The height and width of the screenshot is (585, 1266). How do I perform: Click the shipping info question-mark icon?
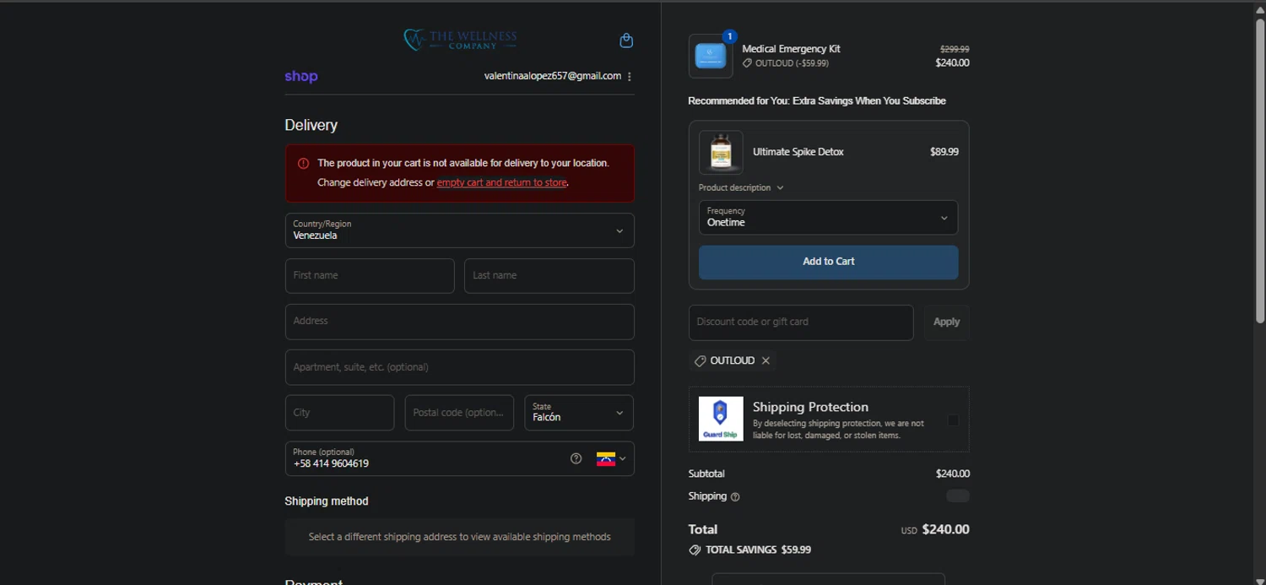(x=735, y=497)
